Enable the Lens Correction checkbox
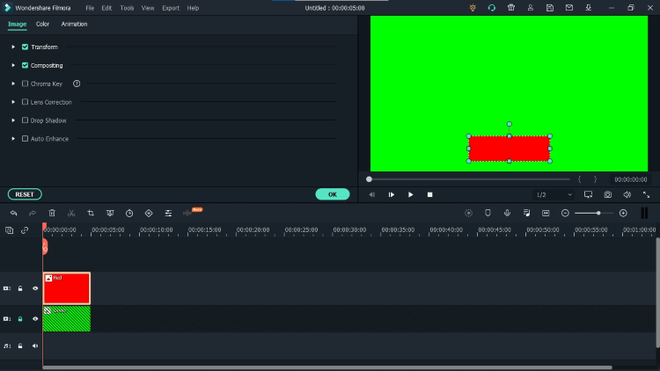Image resolution: width=660 pixels, height=371 pixels. (x=25, y=102)
